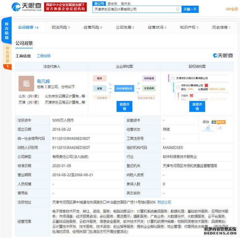Screen dimensions: 240x238
Task: Select industry text 软件和信息技术服务业
Action: (180, 157)
